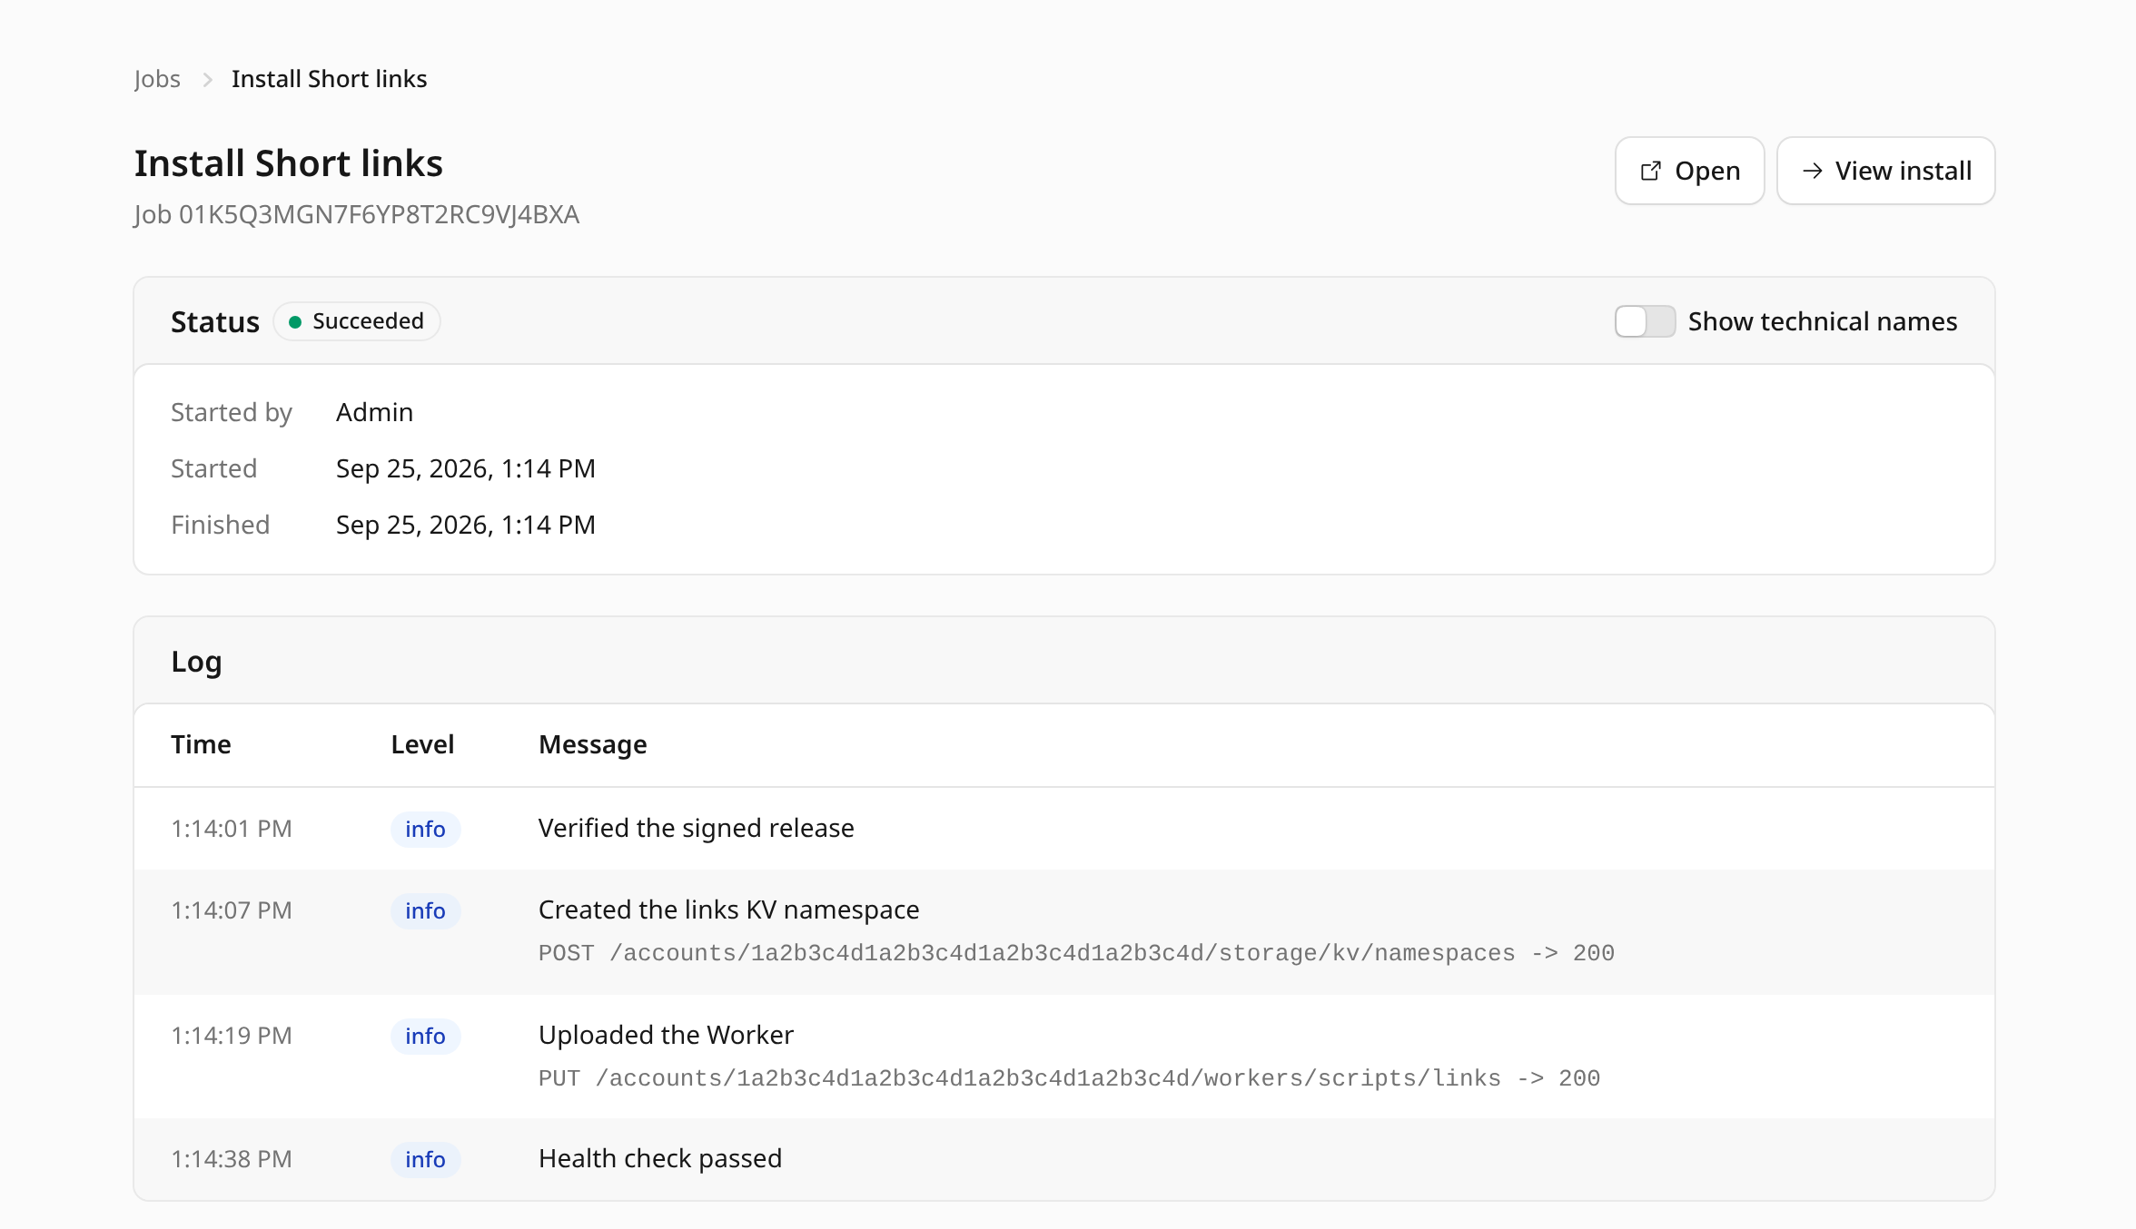Screen dimensions: 2136x1229
Task: Click the breadcrumb chevron separator
Action: point(207,80)
